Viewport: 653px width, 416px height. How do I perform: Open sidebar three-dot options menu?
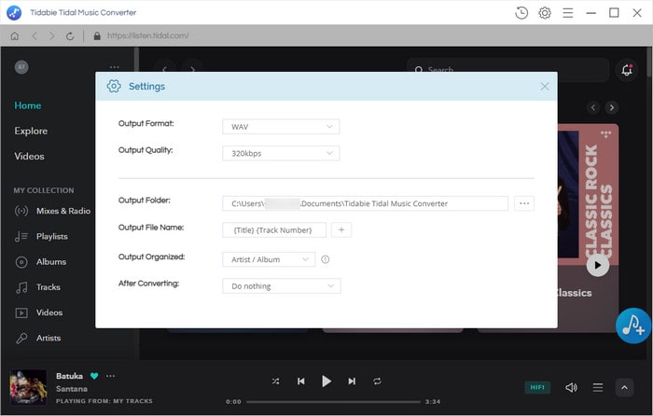pyautogui.click(x=115, y=67)
